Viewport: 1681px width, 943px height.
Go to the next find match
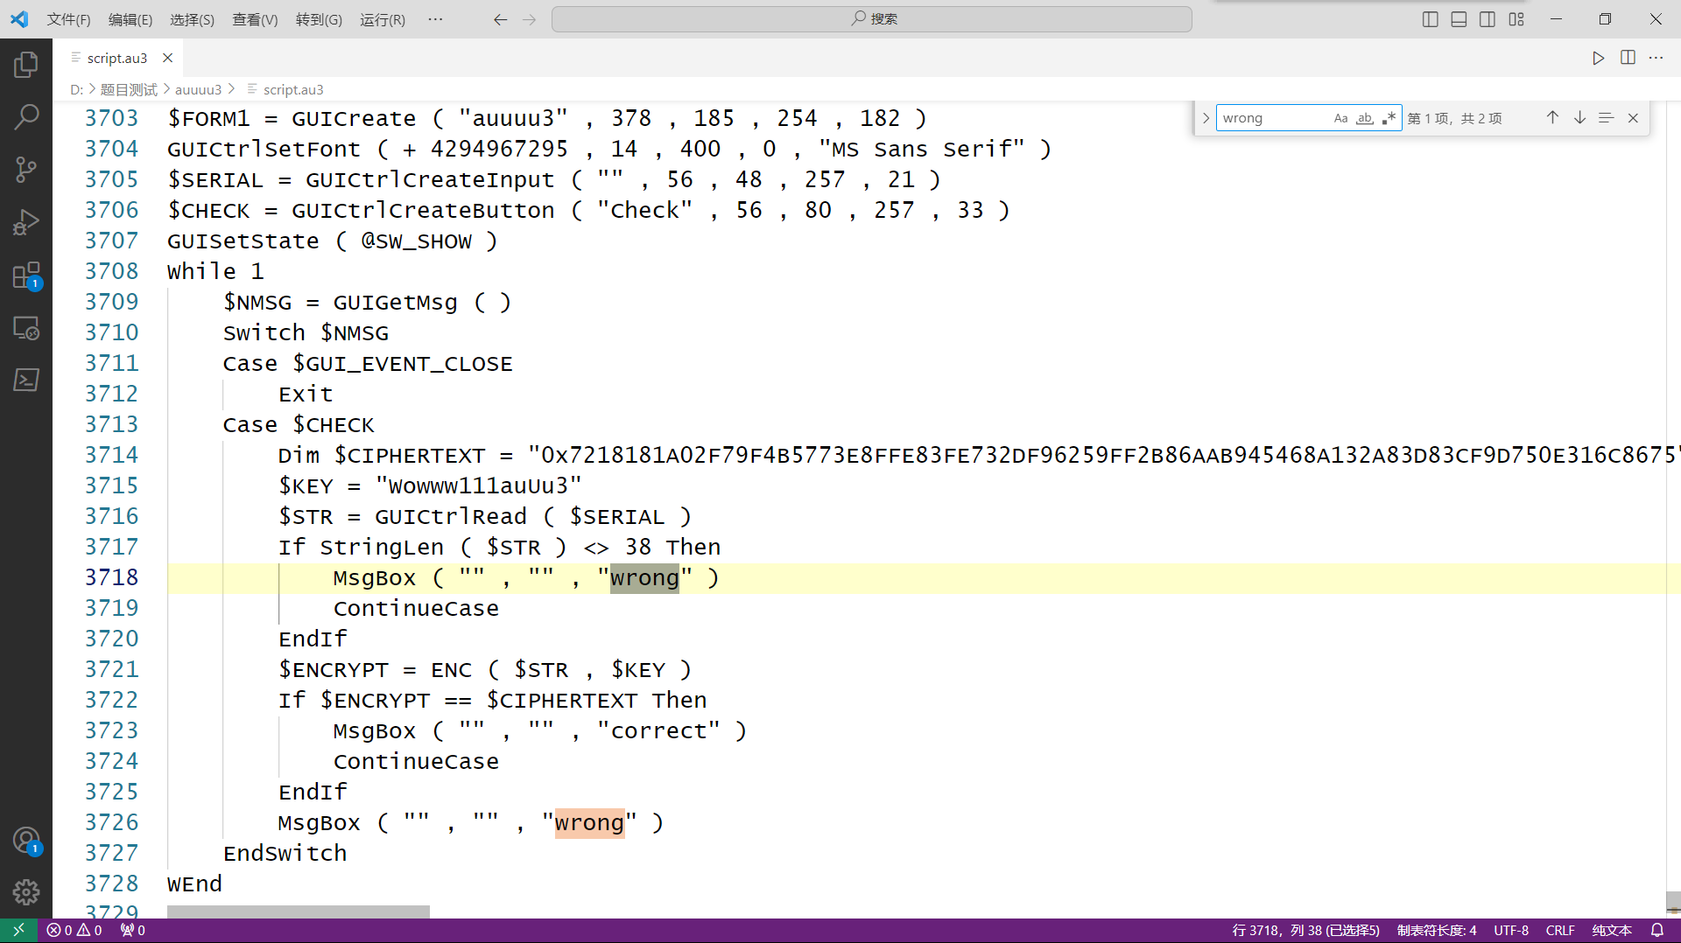(x=1579, y=118)
